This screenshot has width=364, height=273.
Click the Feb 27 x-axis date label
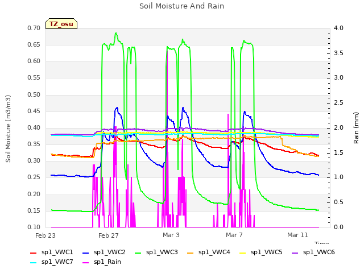point(109,235)
